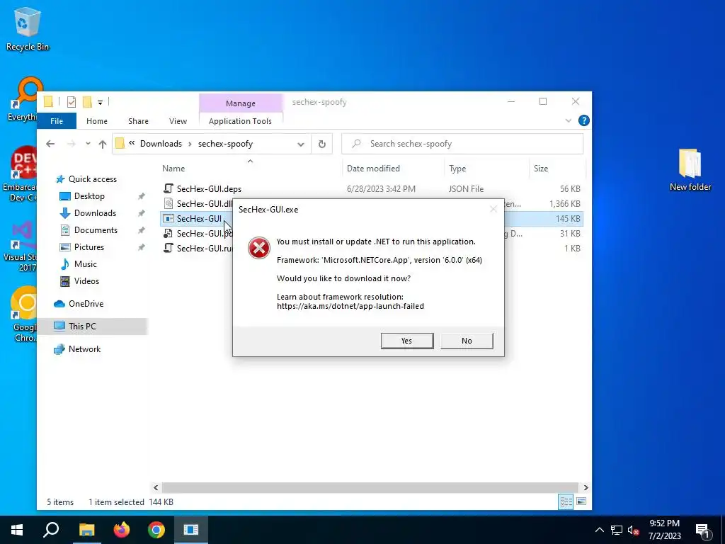Select Quick access in navigation pane
725x544 pixels.
[93, 179]
